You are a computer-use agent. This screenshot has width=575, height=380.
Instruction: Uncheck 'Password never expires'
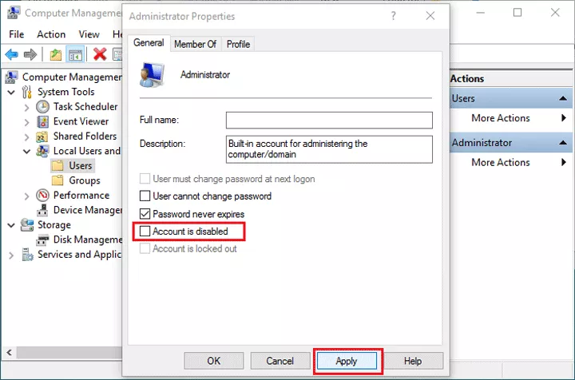tap(145, 214)
